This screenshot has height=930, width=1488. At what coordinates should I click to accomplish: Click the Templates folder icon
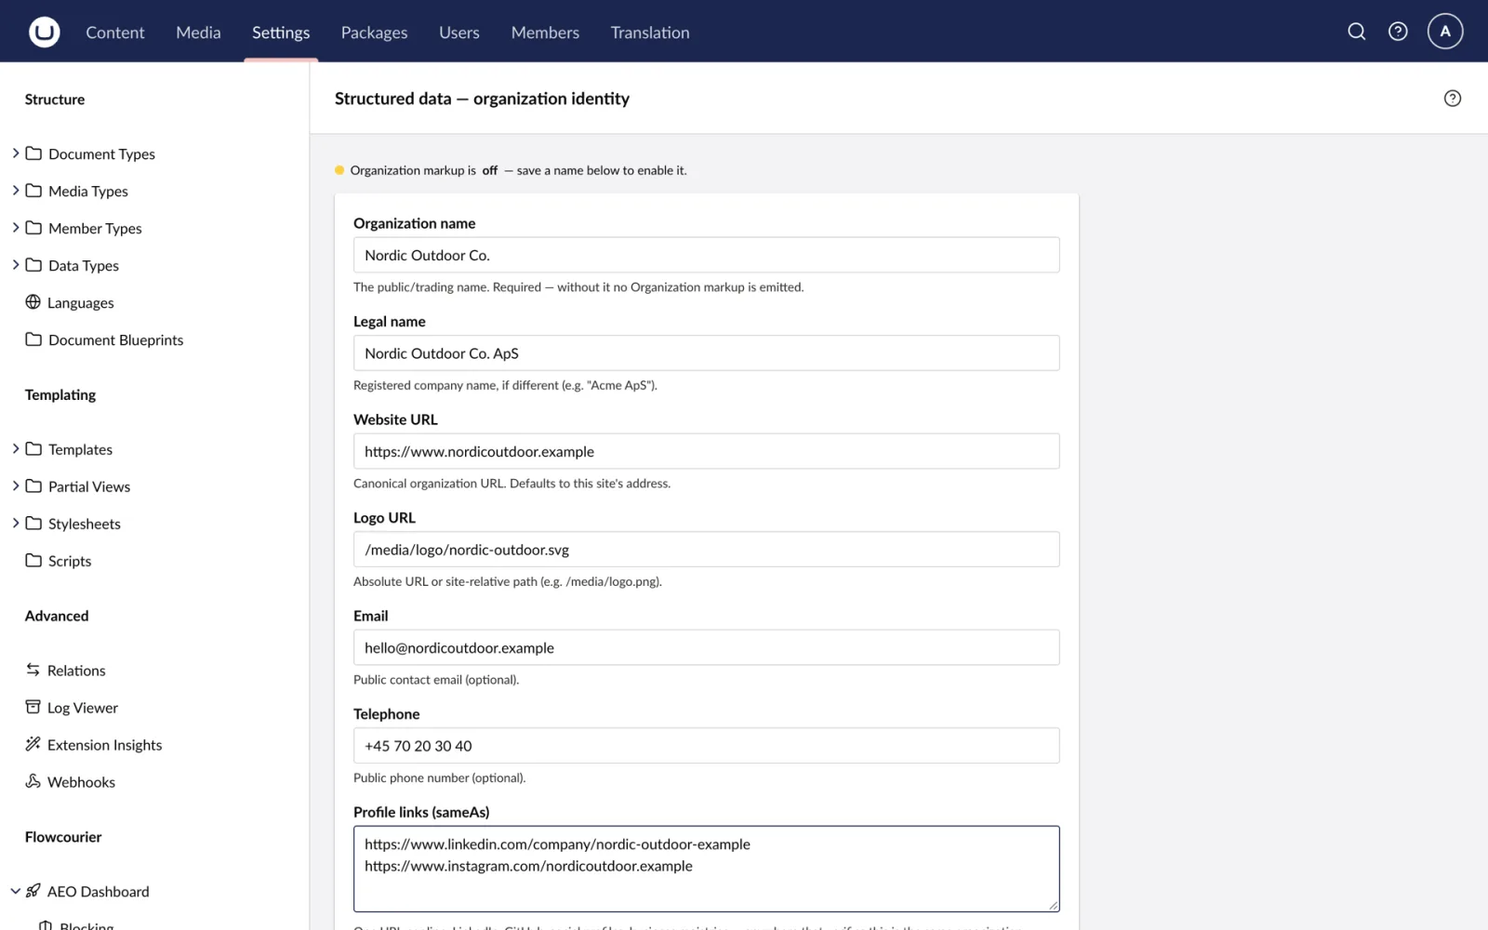(33, 449)
